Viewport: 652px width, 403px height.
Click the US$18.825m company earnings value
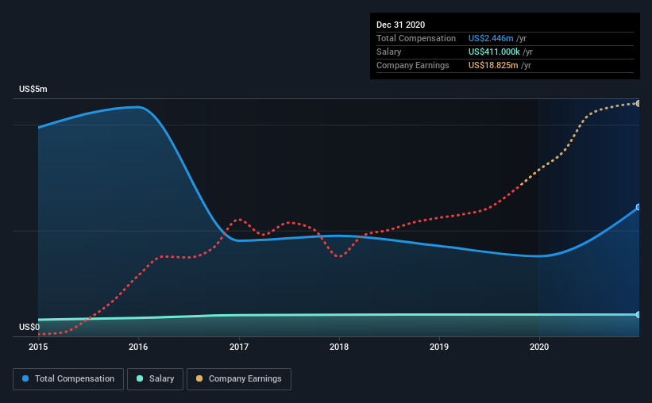[x=493, y=66]
